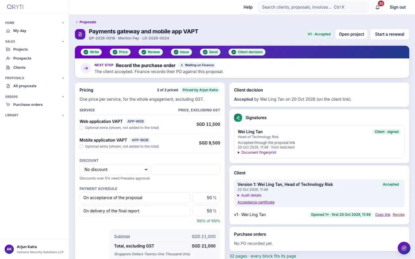The height and width of the screenshot is (259, 415).
Task: Go to the Price step
Action: 120,52
